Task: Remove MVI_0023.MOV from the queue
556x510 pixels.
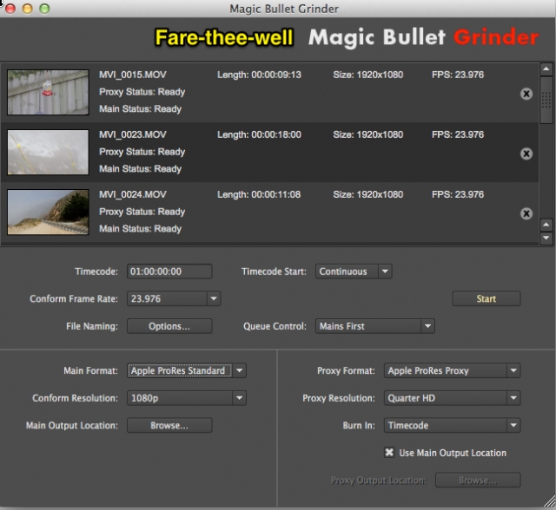Action: pyautogui.click(x=526, y=154)
